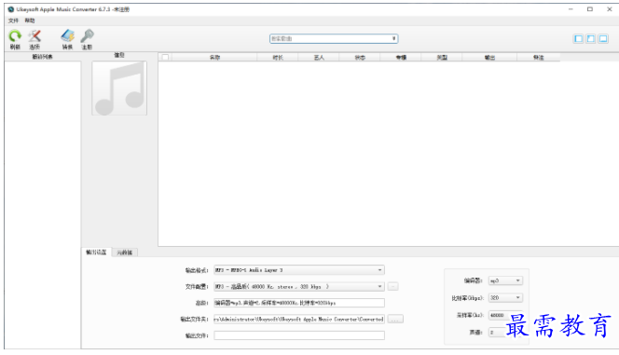Viewport: 619px width, 355px height.
Task: Open registration via the key icon
Action: [87, 36]
